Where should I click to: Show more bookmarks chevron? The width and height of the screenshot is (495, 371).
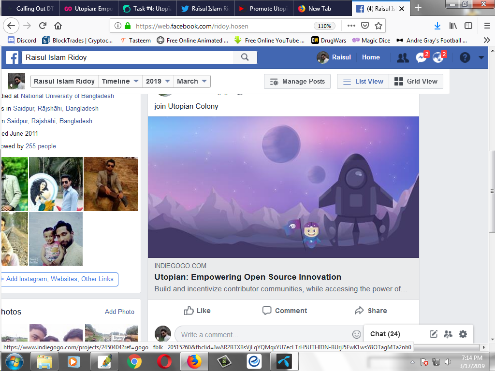(x=486, y=41)
